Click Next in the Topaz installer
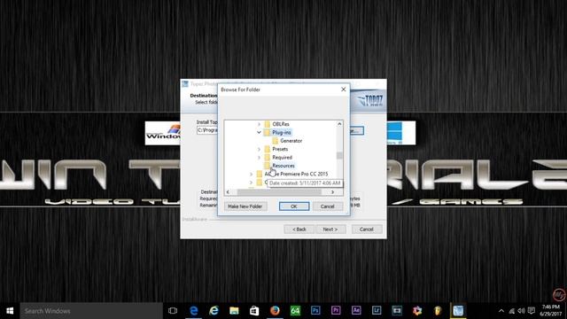 (330, 230)
